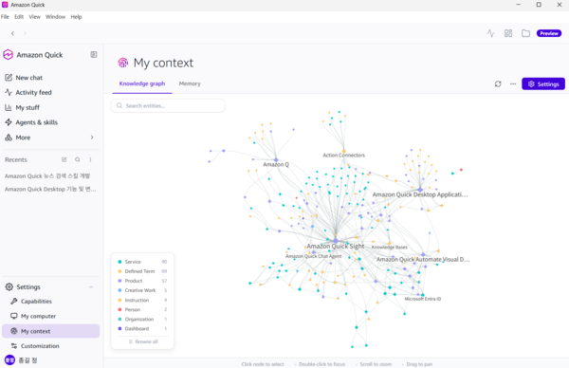Viewport: 569px width, 368px height.
Task: Click the new chat icon in Recents
Action: pos(64,159)
